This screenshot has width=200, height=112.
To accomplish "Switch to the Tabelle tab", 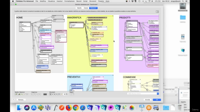I will [x=79, y=8].
